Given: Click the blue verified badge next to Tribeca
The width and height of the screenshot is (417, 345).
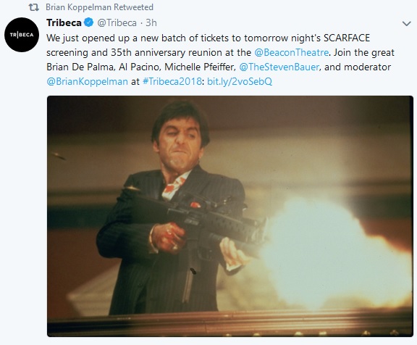Looking at the screenshot, I should point(89,22).
